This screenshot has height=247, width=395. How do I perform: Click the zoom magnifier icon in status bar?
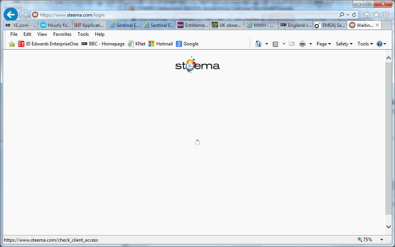(x=360, y=239)
